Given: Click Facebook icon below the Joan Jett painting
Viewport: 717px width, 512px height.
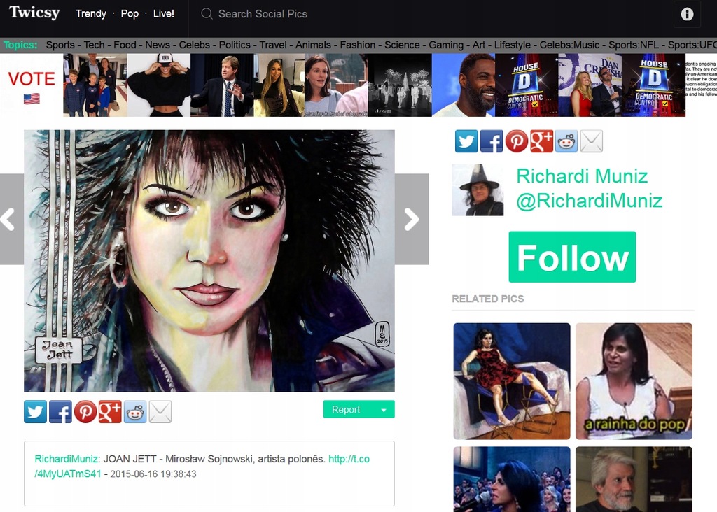Looking at the screenshot, I should (60, 411).
